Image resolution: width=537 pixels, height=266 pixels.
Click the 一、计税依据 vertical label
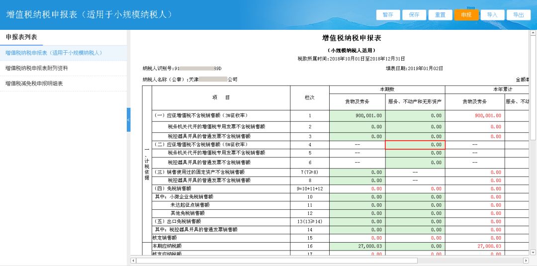147,165
